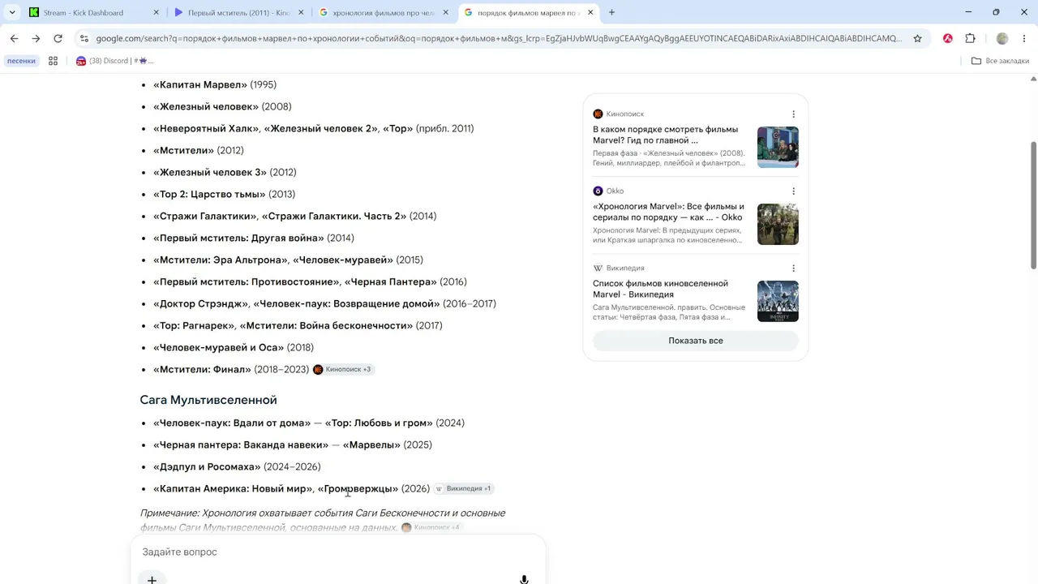The height and width of the screenshot is (584, 1038).
Task: Click the text «Первый мститель: Другая война»
Action: point(238,238)
